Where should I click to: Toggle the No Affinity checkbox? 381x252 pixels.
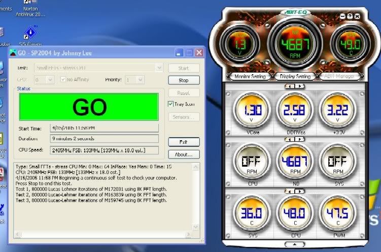pyautogui.click(x=63, y=80)
